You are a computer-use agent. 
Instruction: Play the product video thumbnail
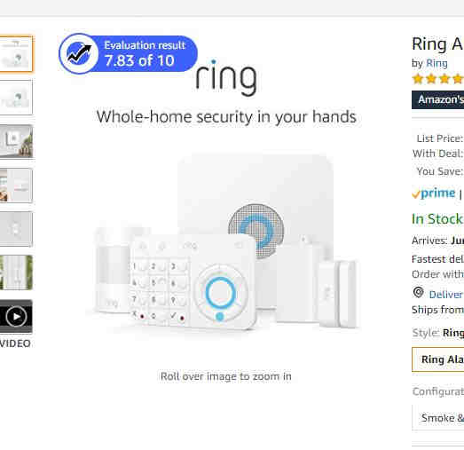pyautogui.click(x=16, y=317)
